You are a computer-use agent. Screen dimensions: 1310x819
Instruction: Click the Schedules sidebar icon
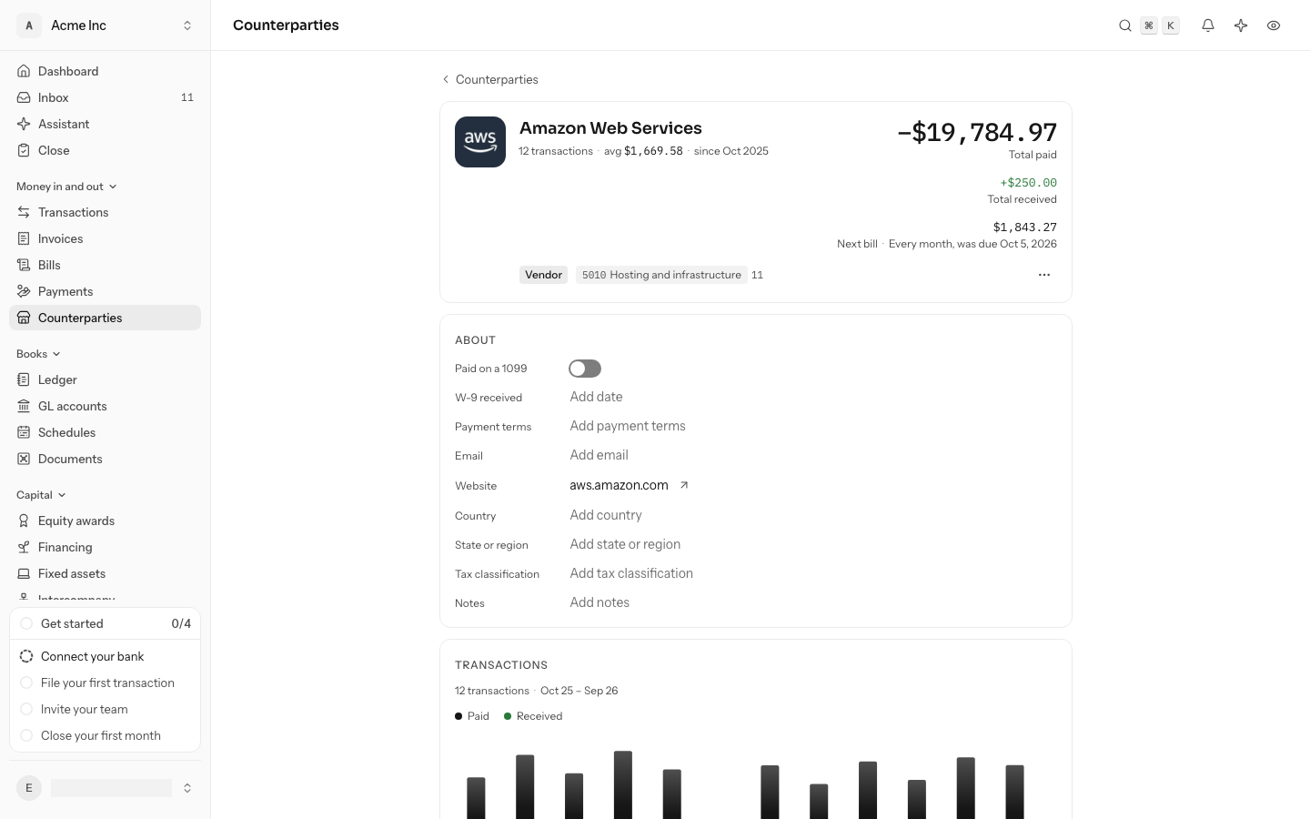coord(24,432)
